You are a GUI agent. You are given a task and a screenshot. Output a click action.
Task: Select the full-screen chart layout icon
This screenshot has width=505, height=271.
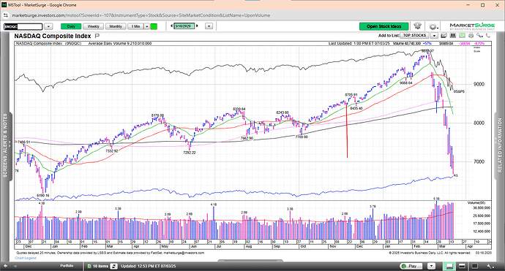pos(475,266)
